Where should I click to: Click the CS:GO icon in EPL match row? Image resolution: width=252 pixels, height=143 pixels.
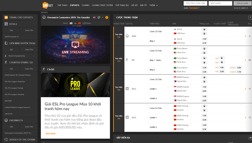pyautogui.click(x=127, y=60)
